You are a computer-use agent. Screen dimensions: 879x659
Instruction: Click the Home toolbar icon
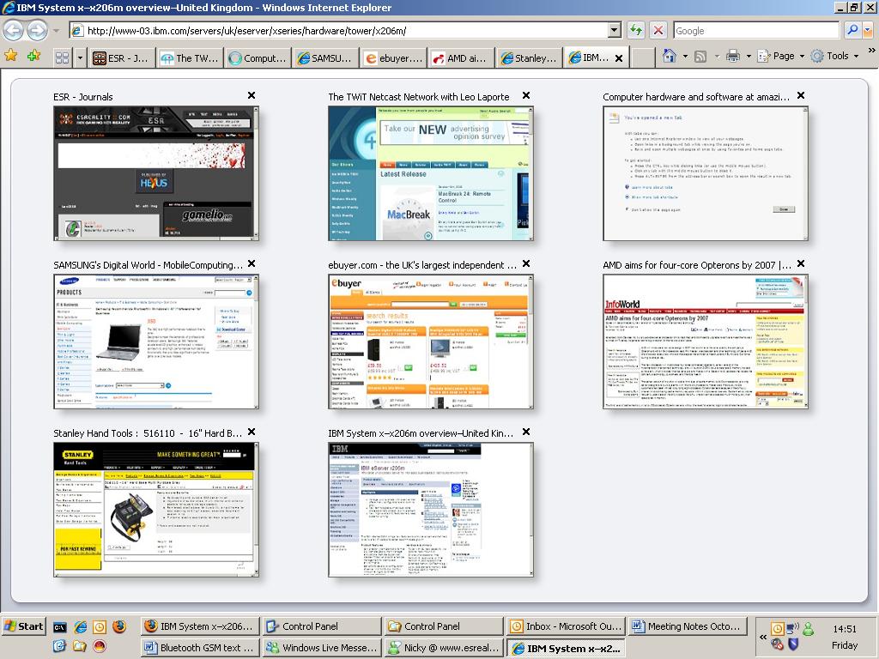point(670,56)
